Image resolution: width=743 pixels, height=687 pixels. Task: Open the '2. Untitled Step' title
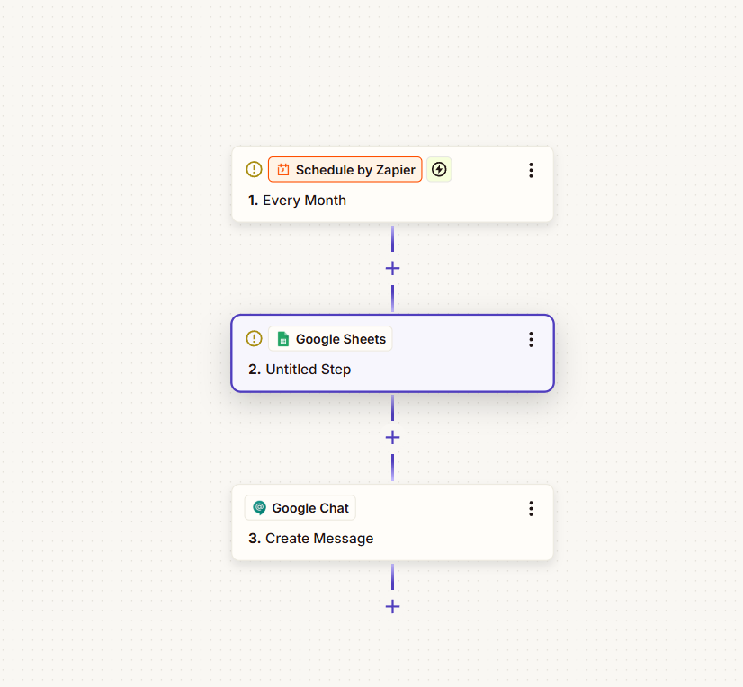point(300,369)
